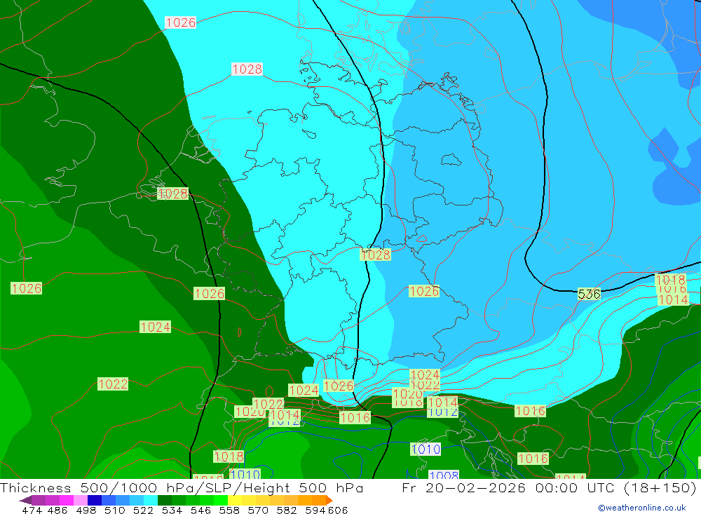This screenshot has width=701, height=514.
Task: Select the legend value '534'
Action: pos(172,510)
